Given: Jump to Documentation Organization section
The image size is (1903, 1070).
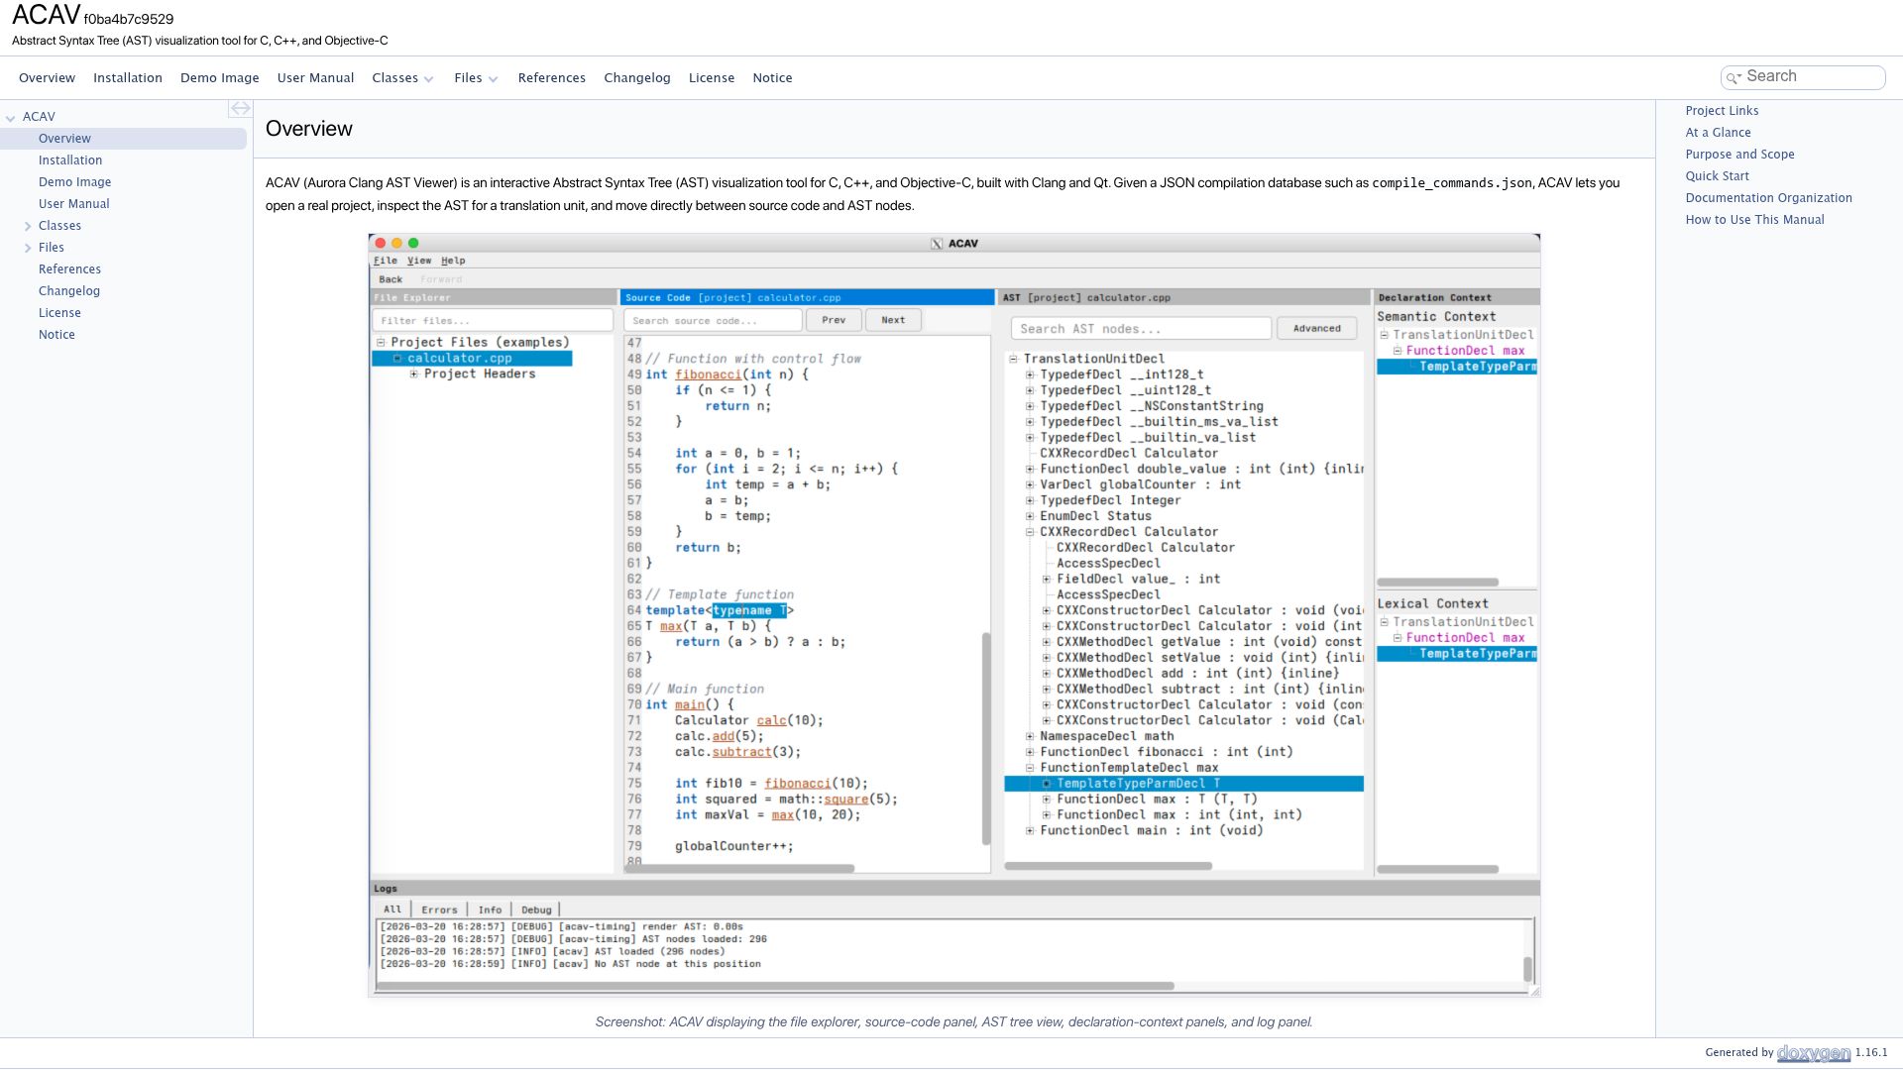Looking at the screenshot, I should point(1768,198).
